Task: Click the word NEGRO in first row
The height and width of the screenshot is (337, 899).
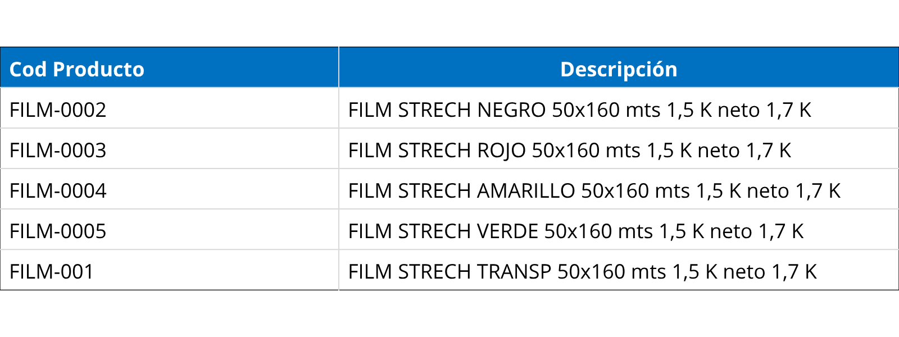Action: [511, 110]
